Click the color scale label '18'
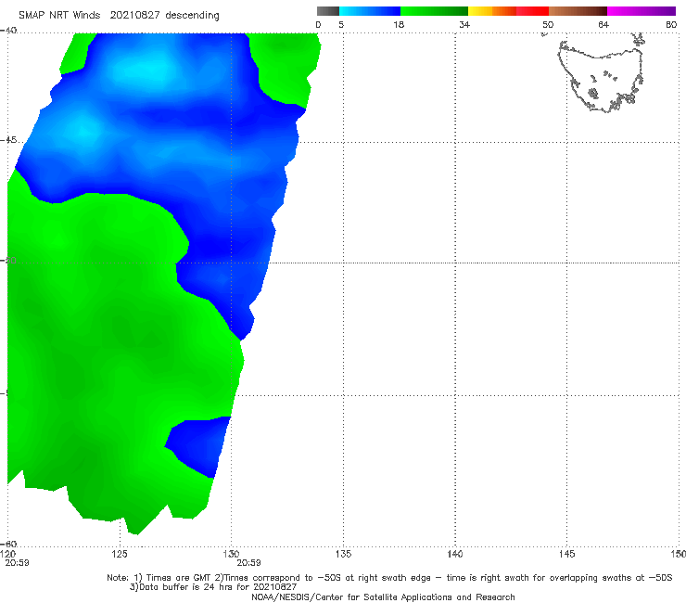The image size is (686, 603). (x=399, y=25)
